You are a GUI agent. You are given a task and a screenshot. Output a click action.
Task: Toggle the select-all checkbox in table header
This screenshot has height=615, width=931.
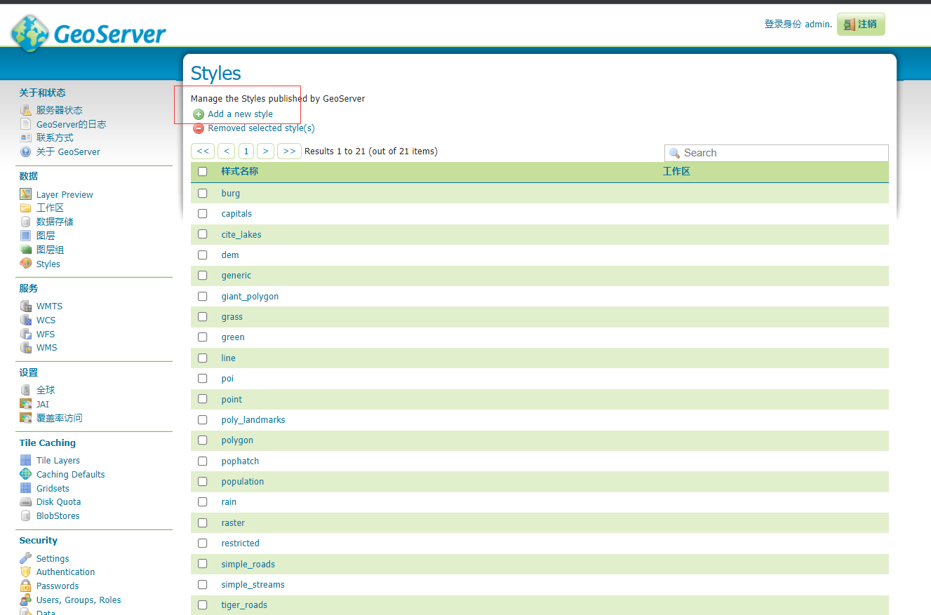tap(203, 172)
